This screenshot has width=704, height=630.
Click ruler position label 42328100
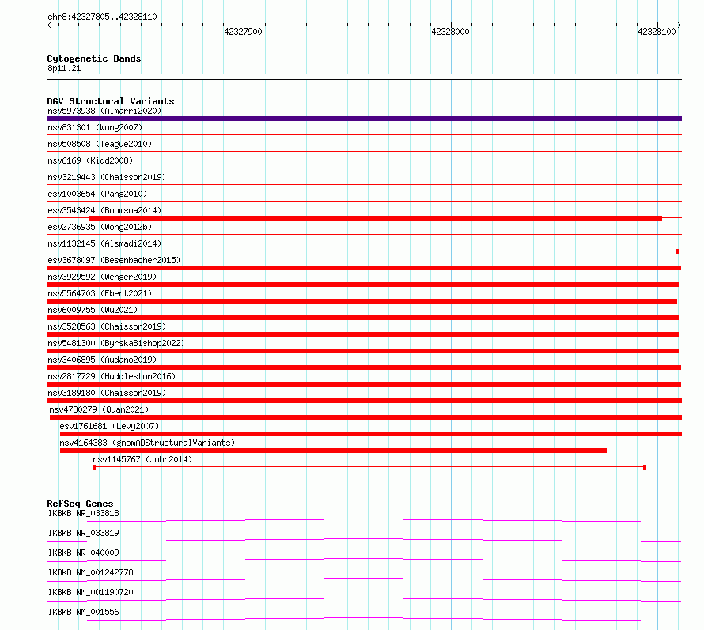[657, 32]
